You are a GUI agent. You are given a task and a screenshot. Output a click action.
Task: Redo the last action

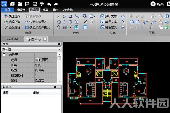(56, 4)
